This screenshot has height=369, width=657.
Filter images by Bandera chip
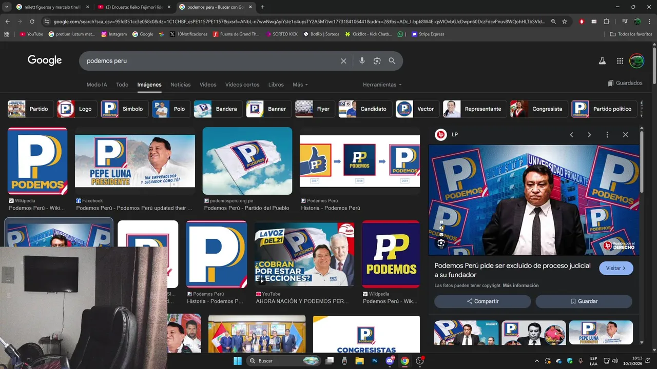click(218, 109)
